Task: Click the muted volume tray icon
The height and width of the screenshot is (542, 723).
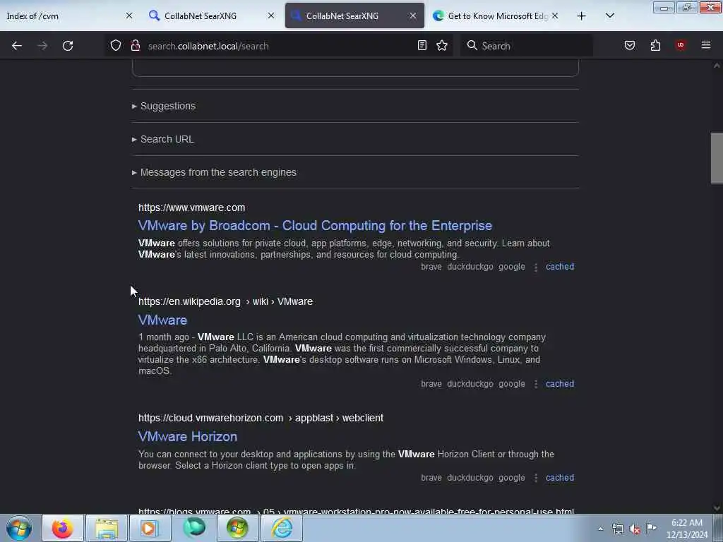Action: click(x=635, y=529)
